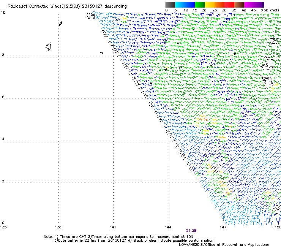Click the longitude axis label '141'

click(x=113, y=227)
